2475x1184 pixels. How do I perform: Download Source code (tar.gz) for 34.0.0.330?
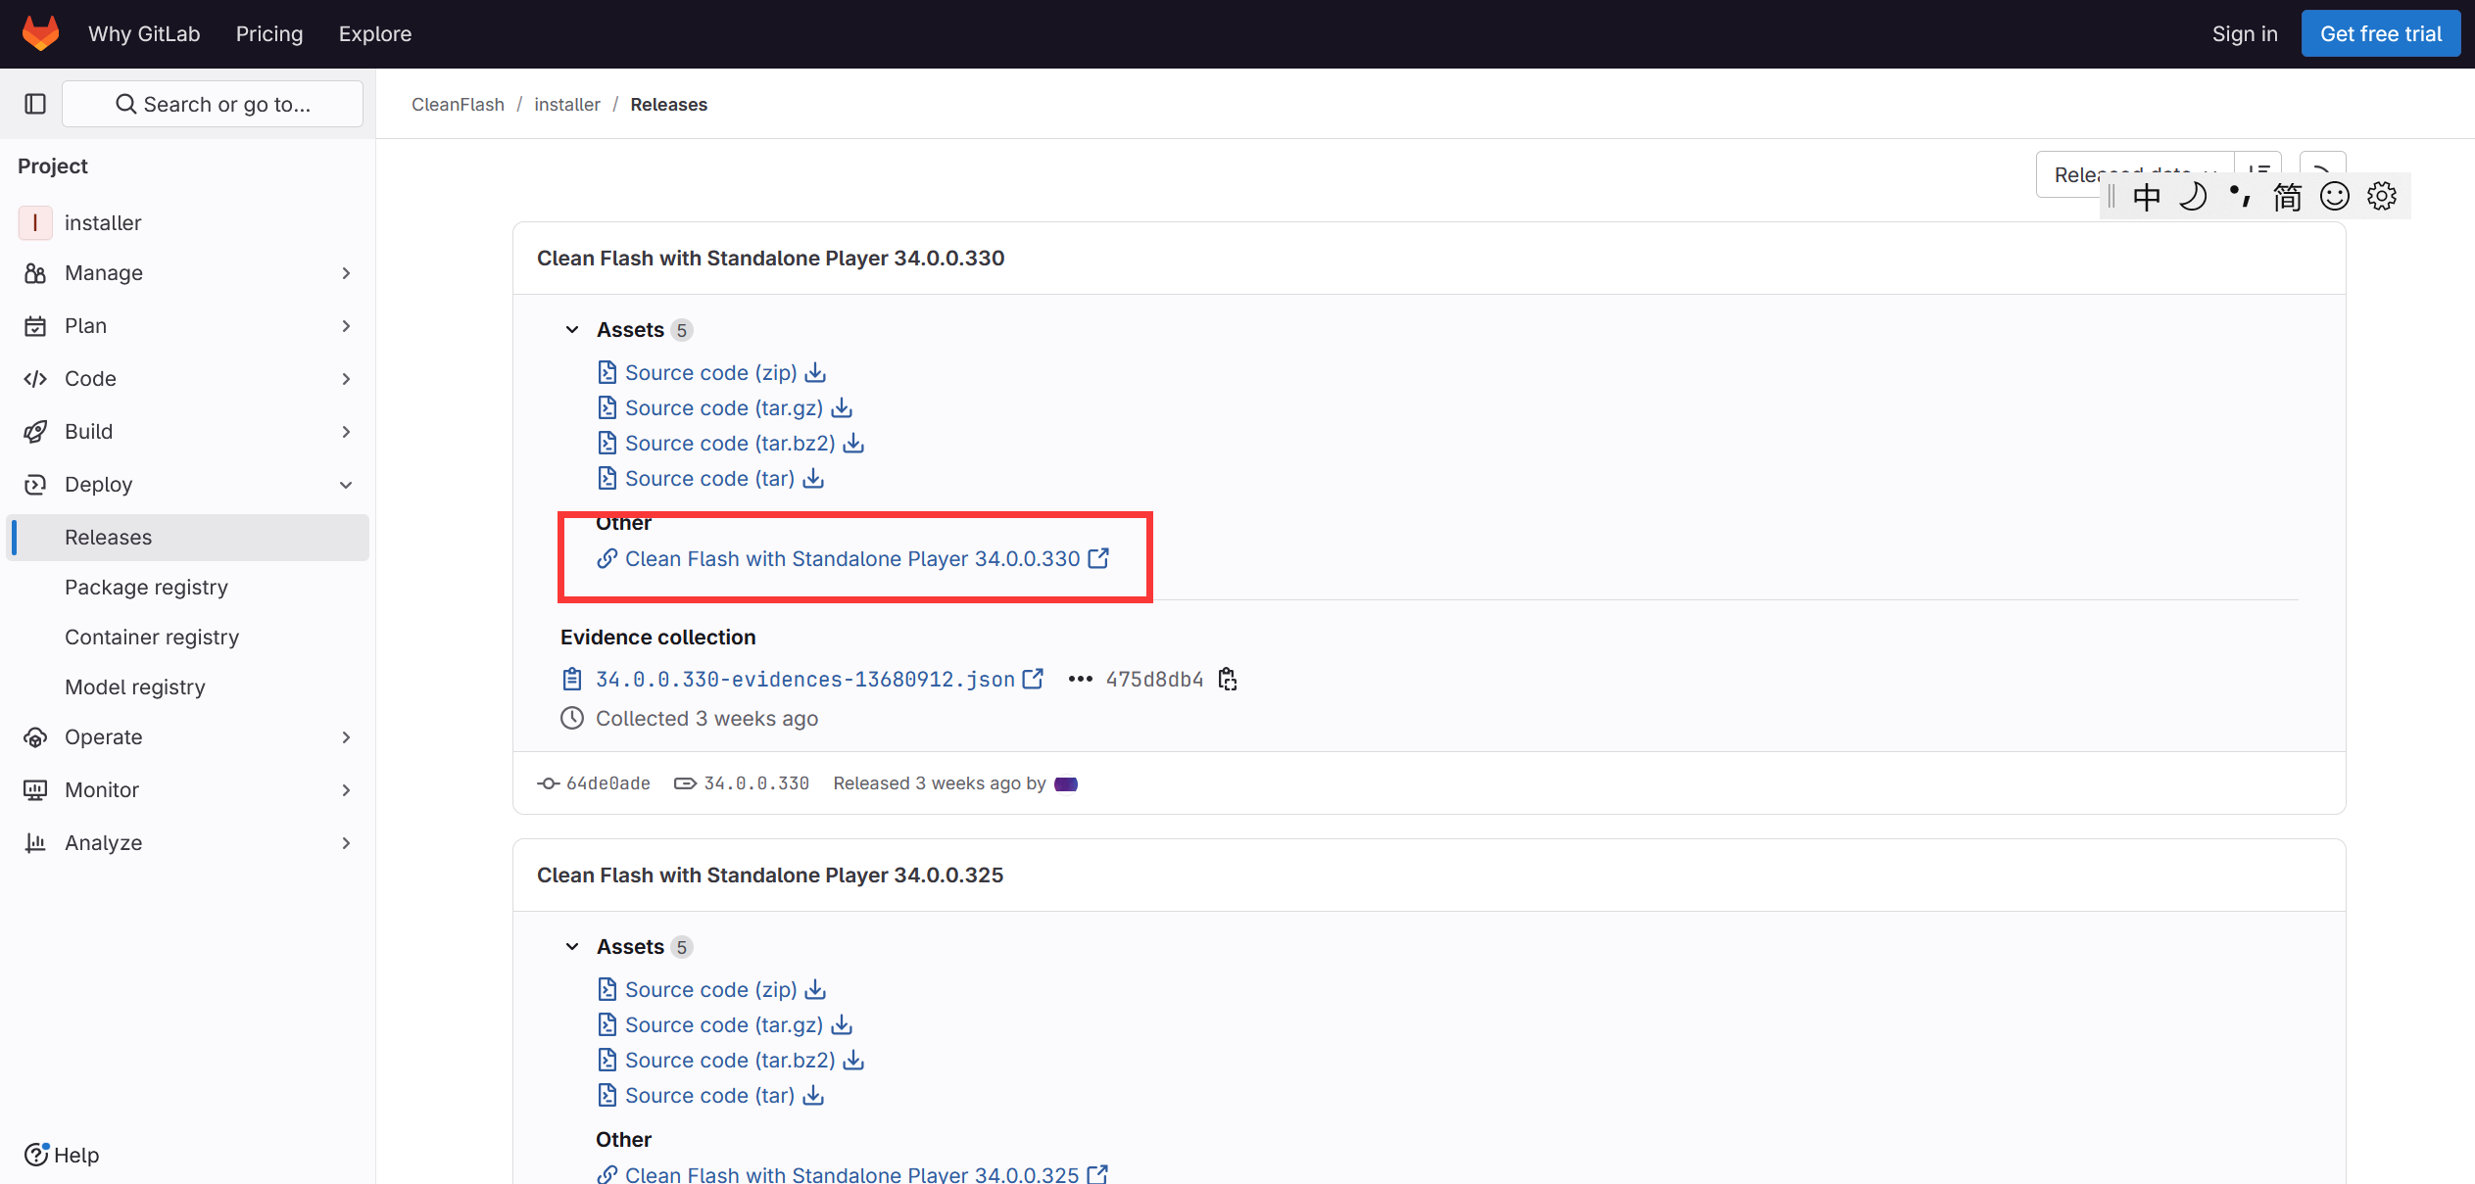tap(842, 408)
